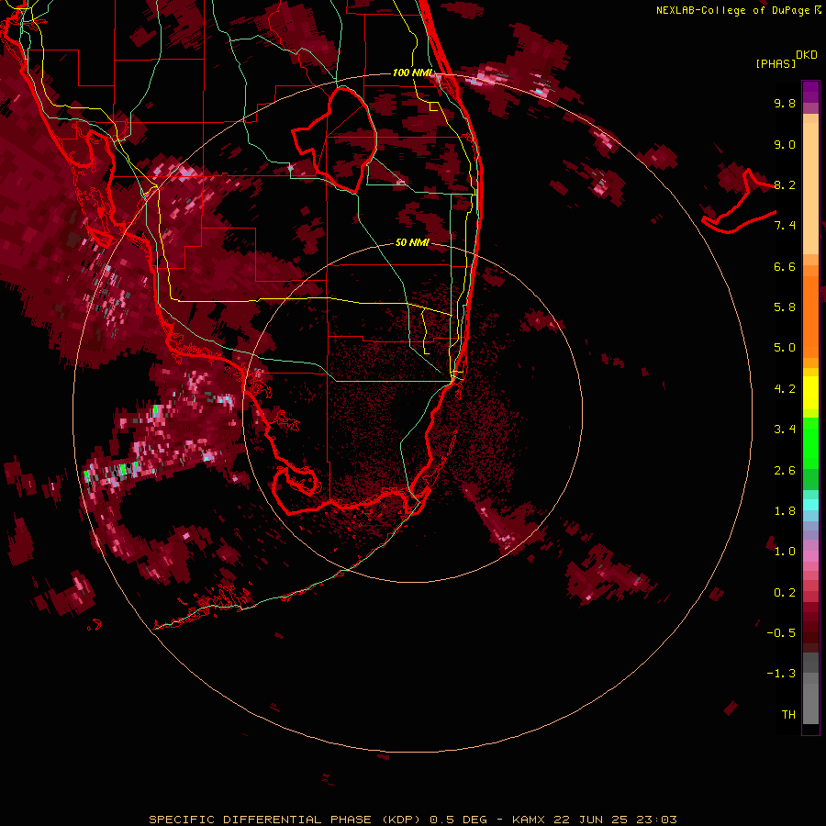Pick the 1.8 scale value
This screenshot has width=826, height=826.
click(x=785, y=511)
